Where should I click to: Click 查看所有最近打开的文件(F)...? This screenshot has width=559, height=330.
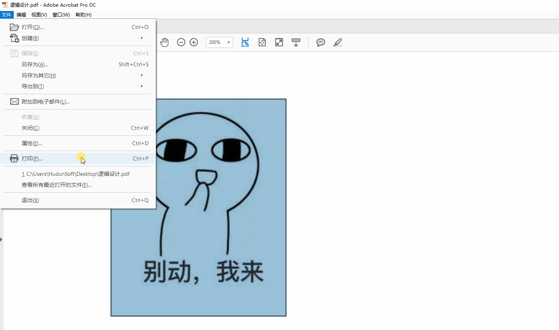57,185
